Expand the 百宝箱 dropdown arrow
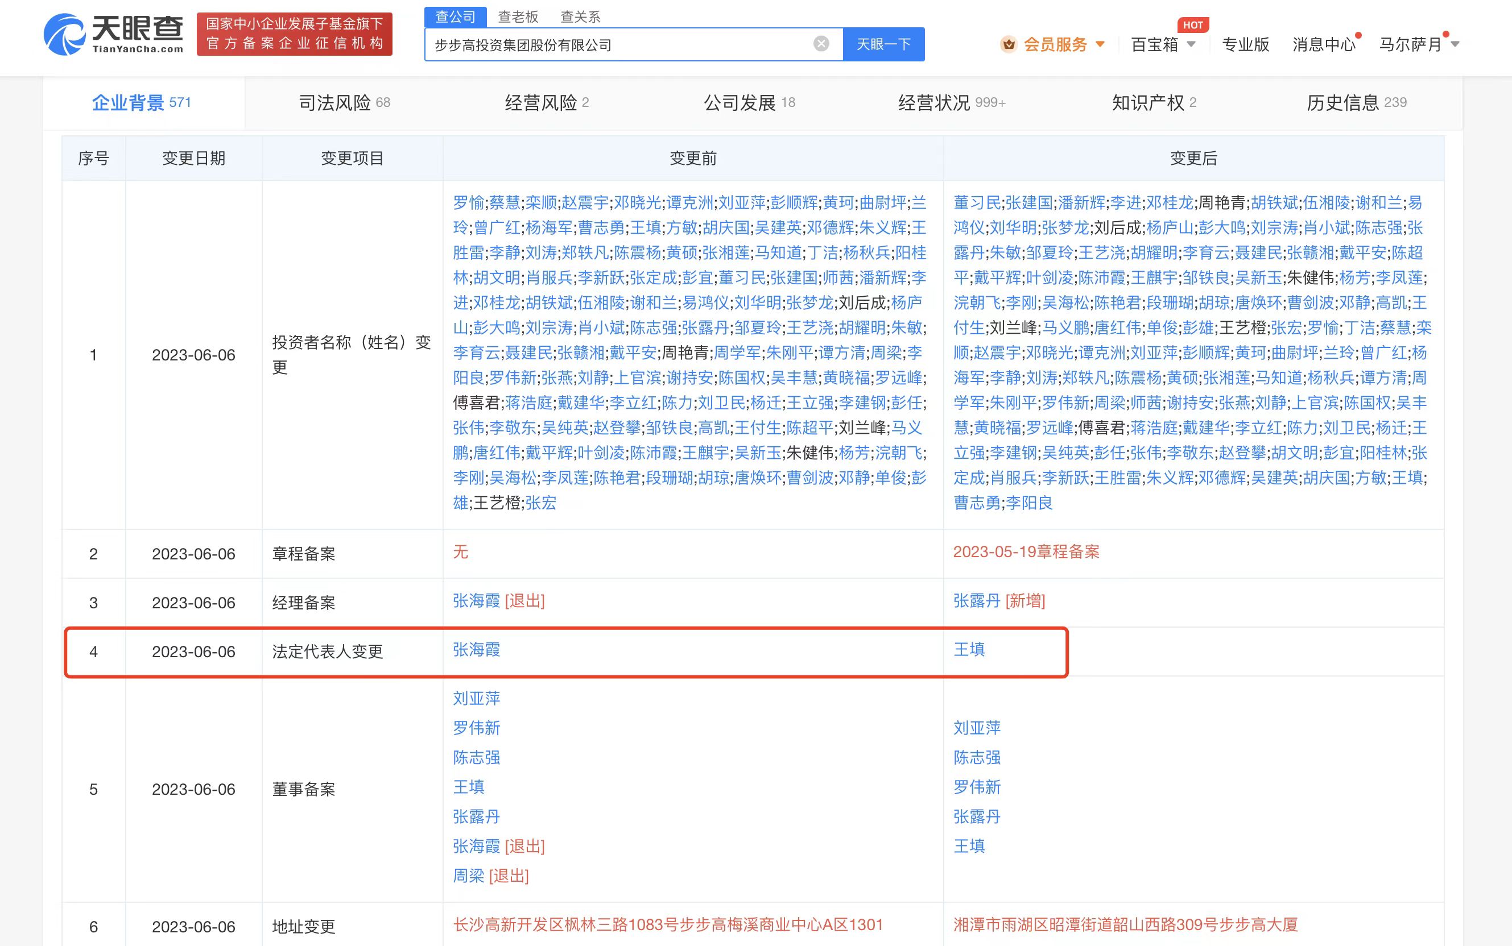This screenshot has height=946, width=1512. tap(1191, 44)
